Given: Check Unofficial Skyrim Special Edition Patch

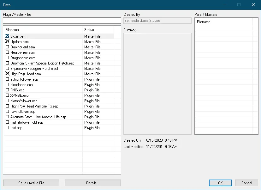Looking at the screenshot, I should coord(7,63).
